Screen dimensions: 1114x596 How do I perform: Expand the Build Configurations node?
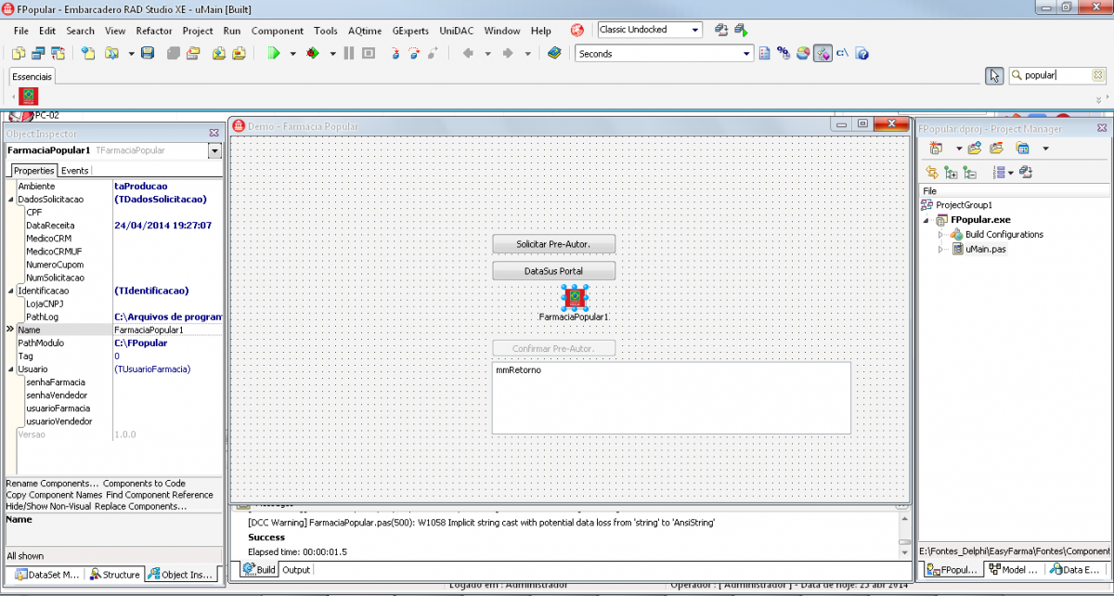941,234
